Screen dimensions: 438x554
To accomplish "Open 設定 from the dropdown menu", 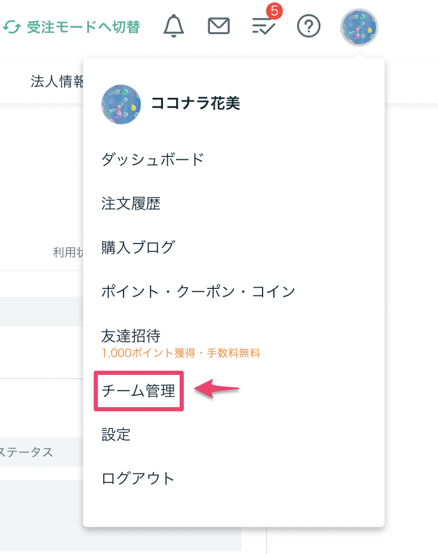I will pyautogui.click(x=116, y=435).
